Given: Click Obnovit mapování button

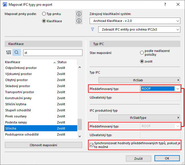Looking at the screenshot, I should [x=44, y=145].
